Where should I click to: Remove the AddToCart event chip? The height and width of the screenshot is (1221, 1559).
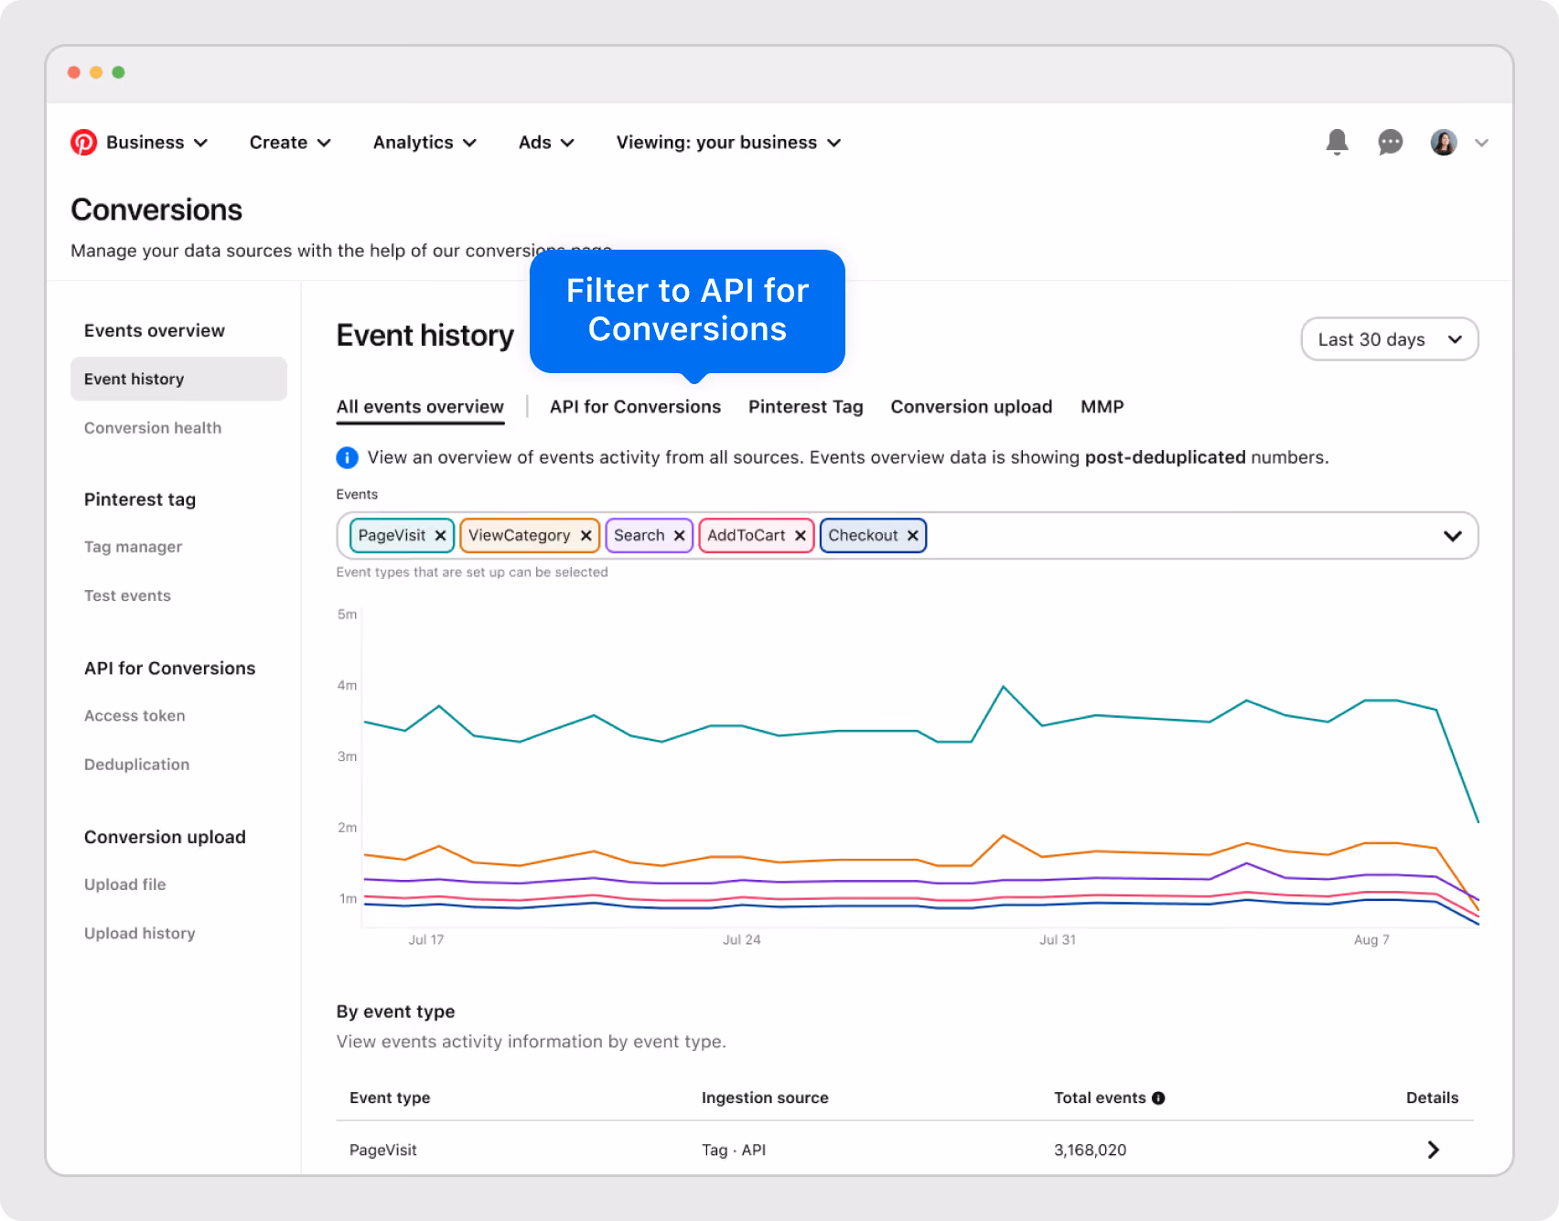[800, 536]
